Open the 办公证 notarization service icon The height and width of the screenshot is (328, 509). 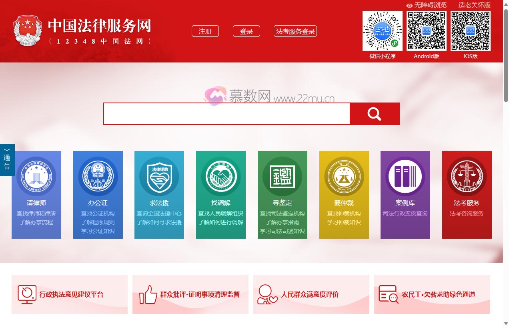[98, 175]
